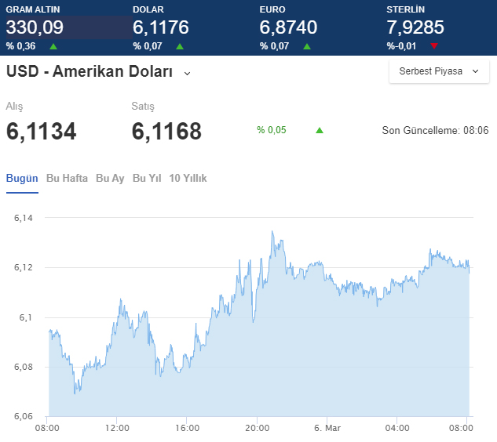Open the Dolar ticker quote
The height and width of the screenshot is (442, 497).
click(x=161, y=27)
